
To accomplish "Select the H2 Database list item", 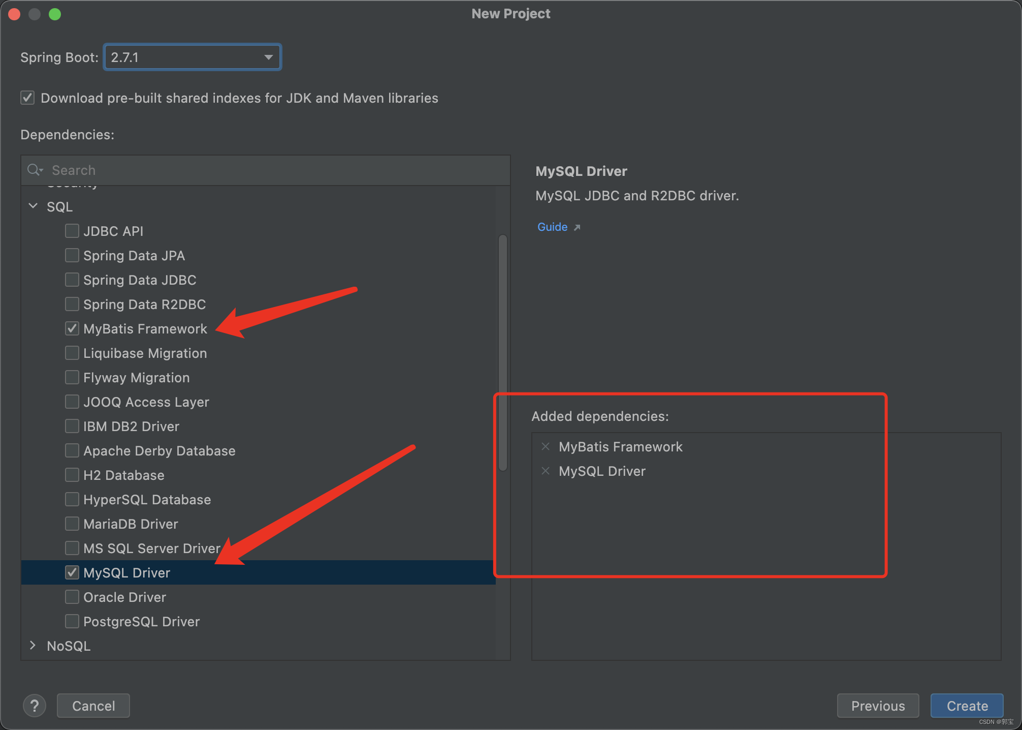I will click(x=124, y=475).
